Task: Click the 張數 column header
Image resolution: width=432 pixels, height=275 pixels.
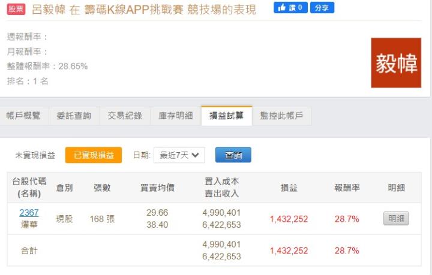Action: [x=102, y=188]
